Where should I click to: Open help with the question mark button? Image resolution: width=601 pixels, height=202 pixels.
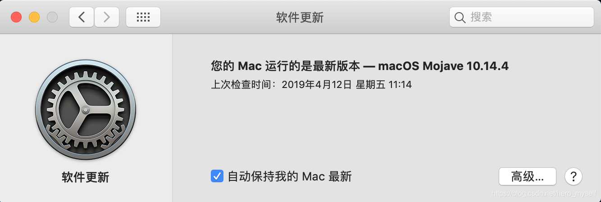pyautogui.click(x=574, y=176)
